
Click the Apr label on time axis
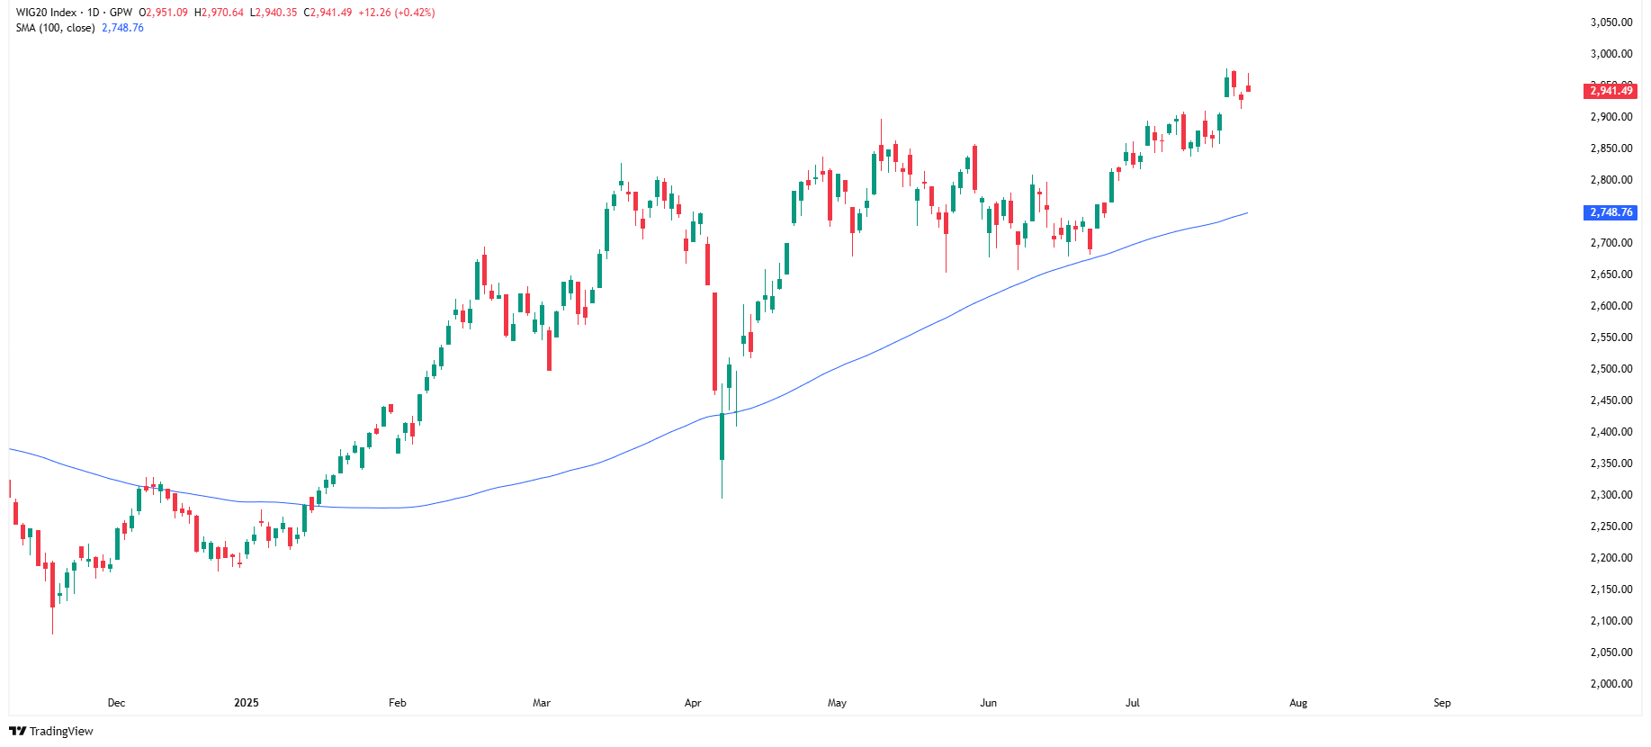pyautogui.click(x=693, y=703)
